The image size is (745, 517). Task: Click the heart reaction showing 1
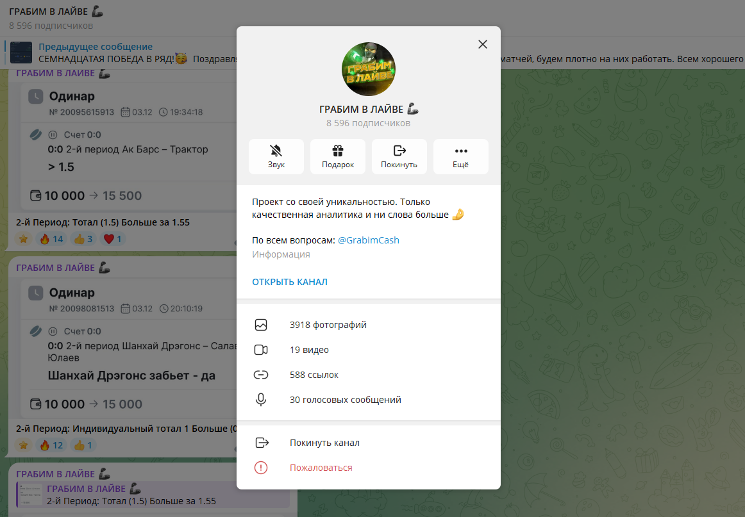pos(113,239)
